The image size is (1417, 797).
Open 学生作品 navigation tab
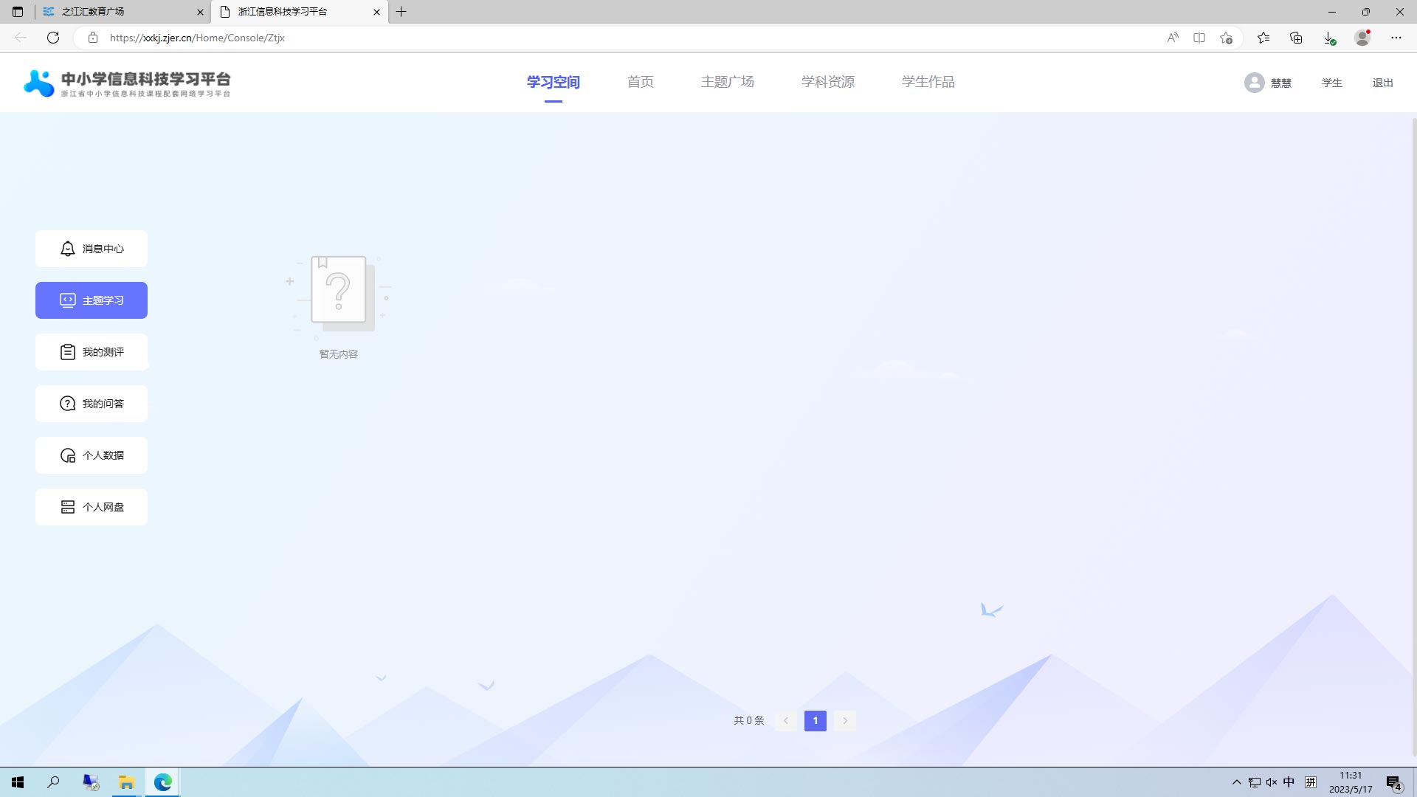928,82
